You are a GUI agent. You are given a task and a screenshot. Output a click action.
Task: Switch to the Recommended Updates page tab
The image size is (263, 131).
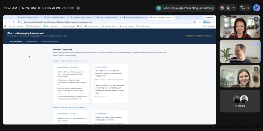[x=50, y=41]
